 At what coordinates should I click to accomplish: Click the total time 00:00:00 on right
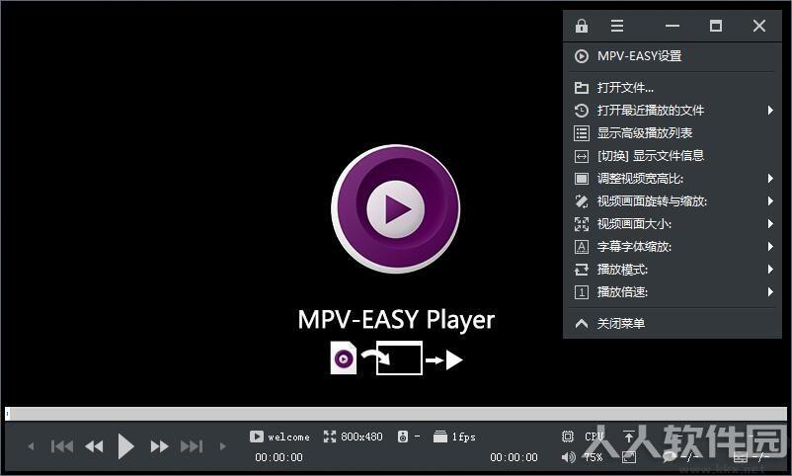tap(514, 457)
